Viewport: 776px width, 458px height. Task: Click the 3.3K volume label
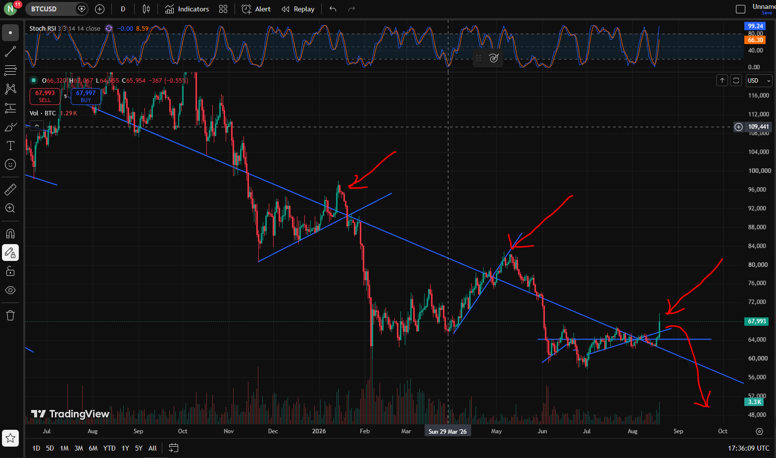pos(755,402)
